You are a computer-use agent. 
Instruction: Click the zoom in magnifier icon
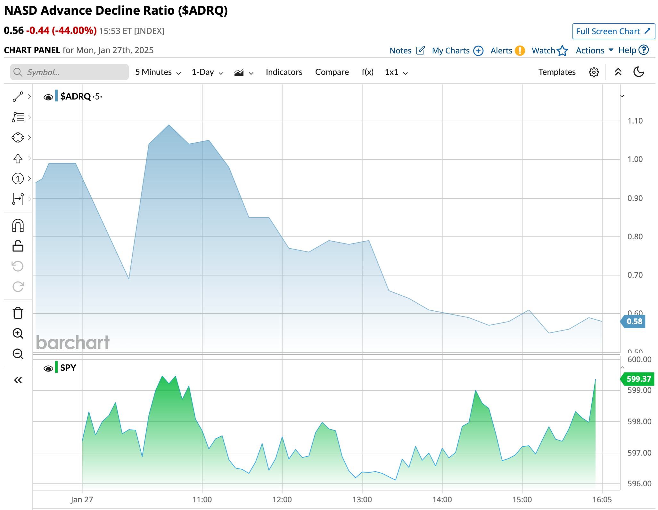click(18, 334)
